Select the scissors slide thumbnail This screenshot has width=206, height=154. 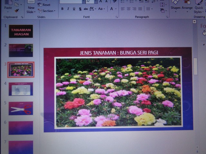21,108
